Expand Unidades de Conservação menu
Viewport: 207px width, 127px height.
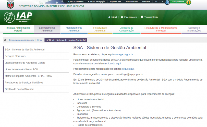(126, 29)
